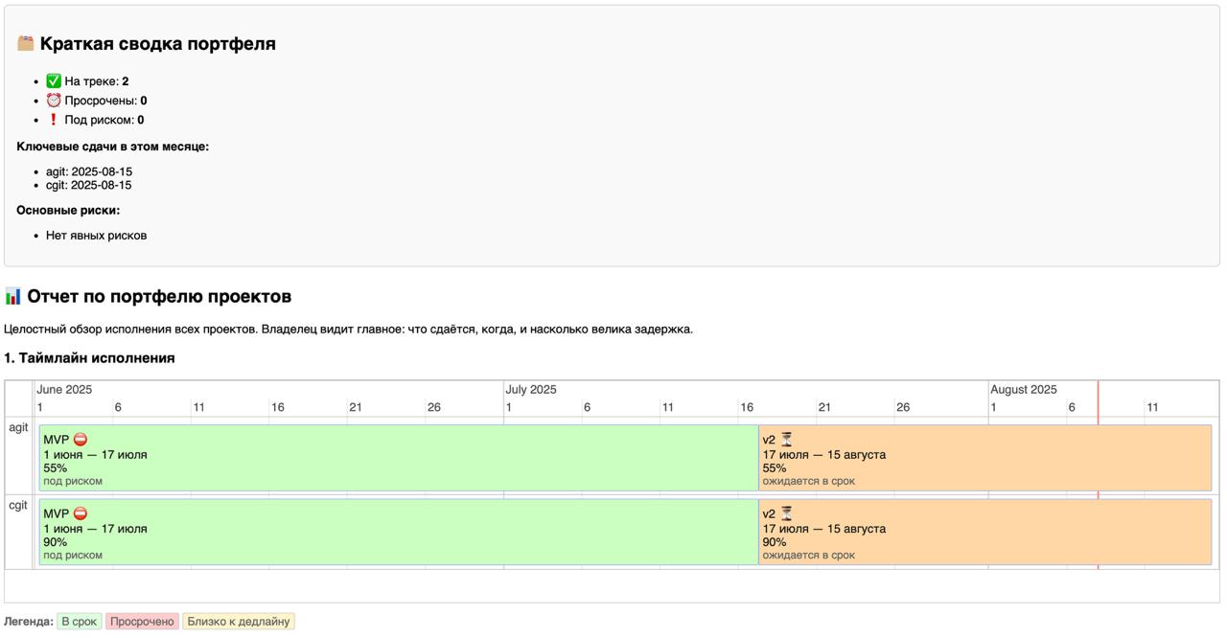Click the hourglass icon on agit v2 bar
The width and height of the screenshot is (1227, 638).
coord(787,440)
